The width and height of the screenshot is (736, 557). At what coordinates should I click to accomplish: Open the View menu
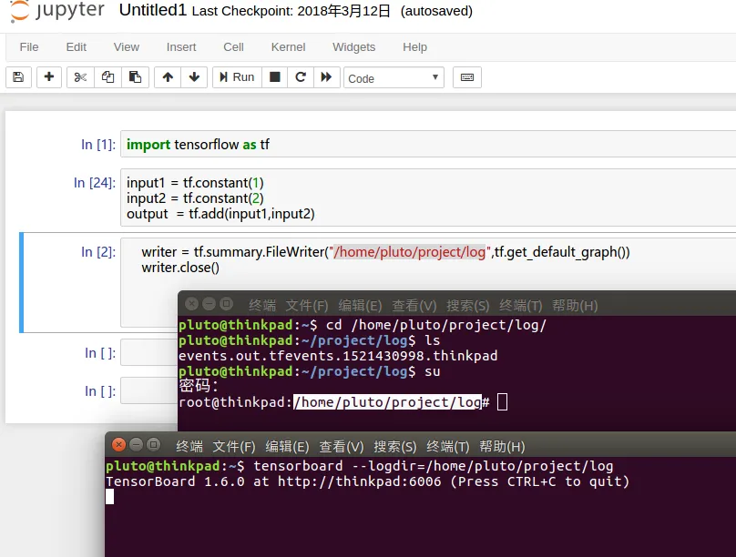pyautogui.click(x=127, y=47)
